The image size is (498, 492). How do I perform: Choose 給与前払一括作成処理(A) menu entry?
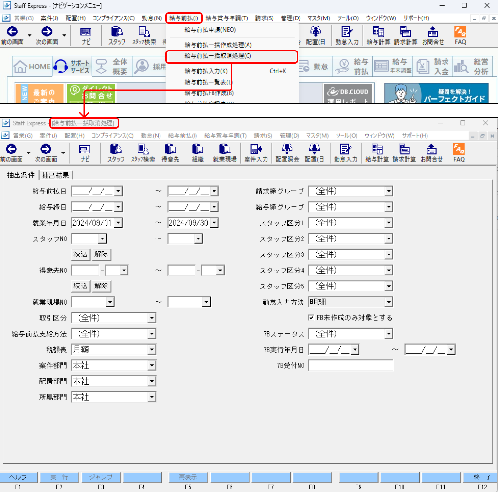coord(231,45)
